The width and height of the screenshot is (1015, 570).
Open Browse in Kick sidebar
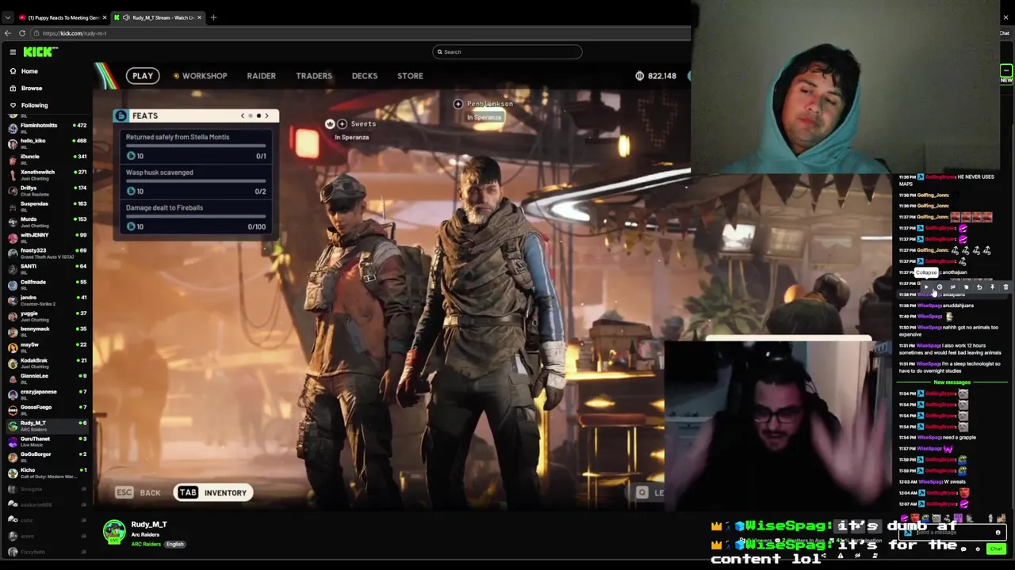coord(32,88)
